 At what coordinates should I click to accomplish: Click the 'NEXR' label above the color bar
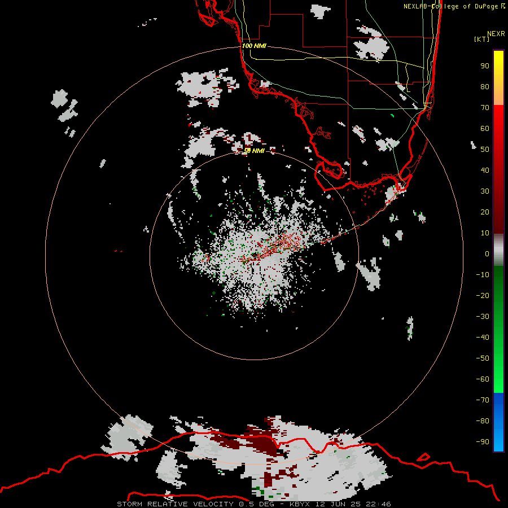(496, 34)
